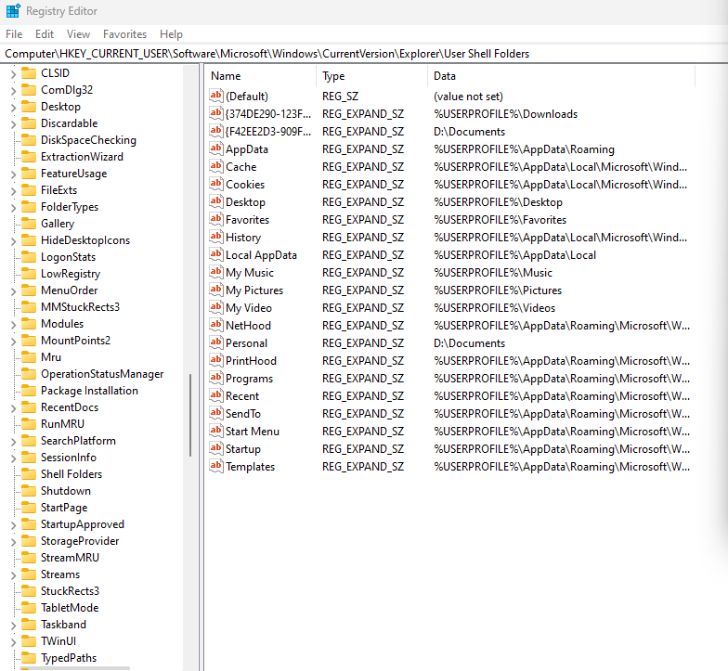Screen dimensions: 728x671
Task: Select the Start Menu value
Action: [x=253, y=431]
